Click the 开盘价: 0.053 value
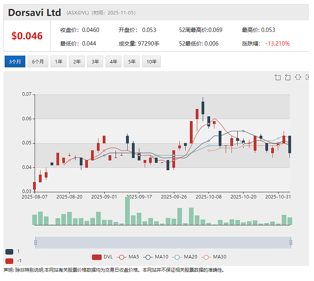This screenshot has width=314, height=281. click(137, 30)
